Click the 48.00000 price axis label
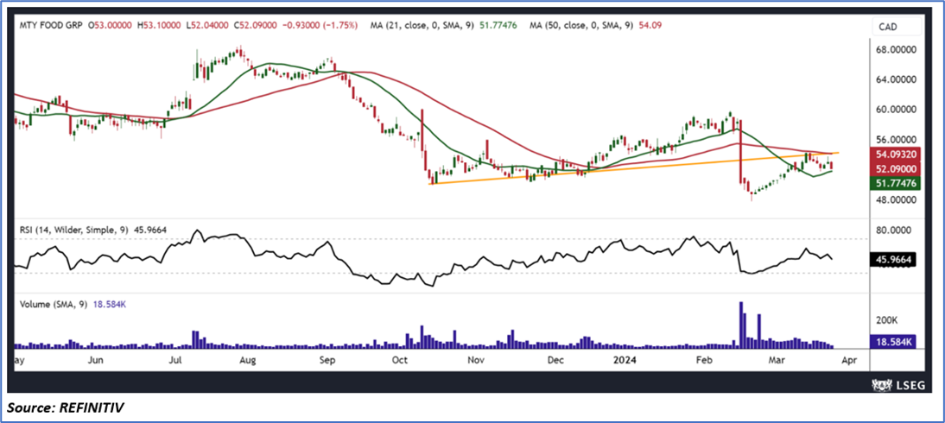The width and height of the screenshot is (945, 423). 896,200
